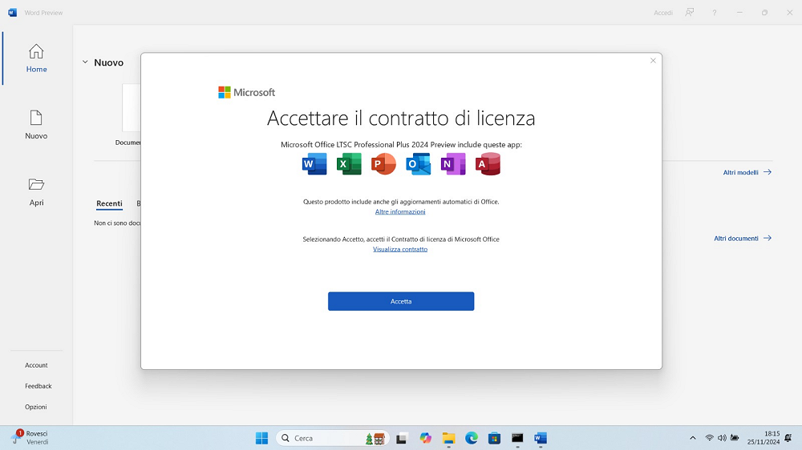Click the Microsoft logo in the dialog
The height and width of the screenshot is (450, 802).
[x=246, y=92]
